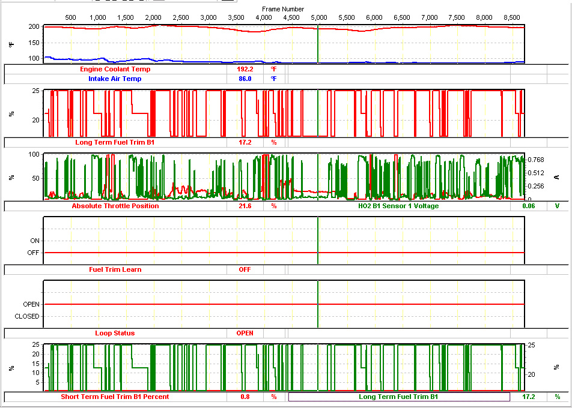
Task: Click the Loop Status parameter label
Action: click(115, 334)
